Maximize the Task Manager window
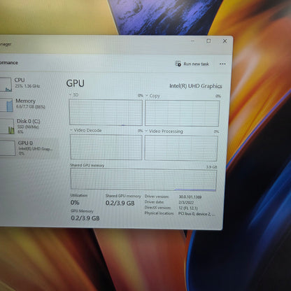 coord(208,41)
